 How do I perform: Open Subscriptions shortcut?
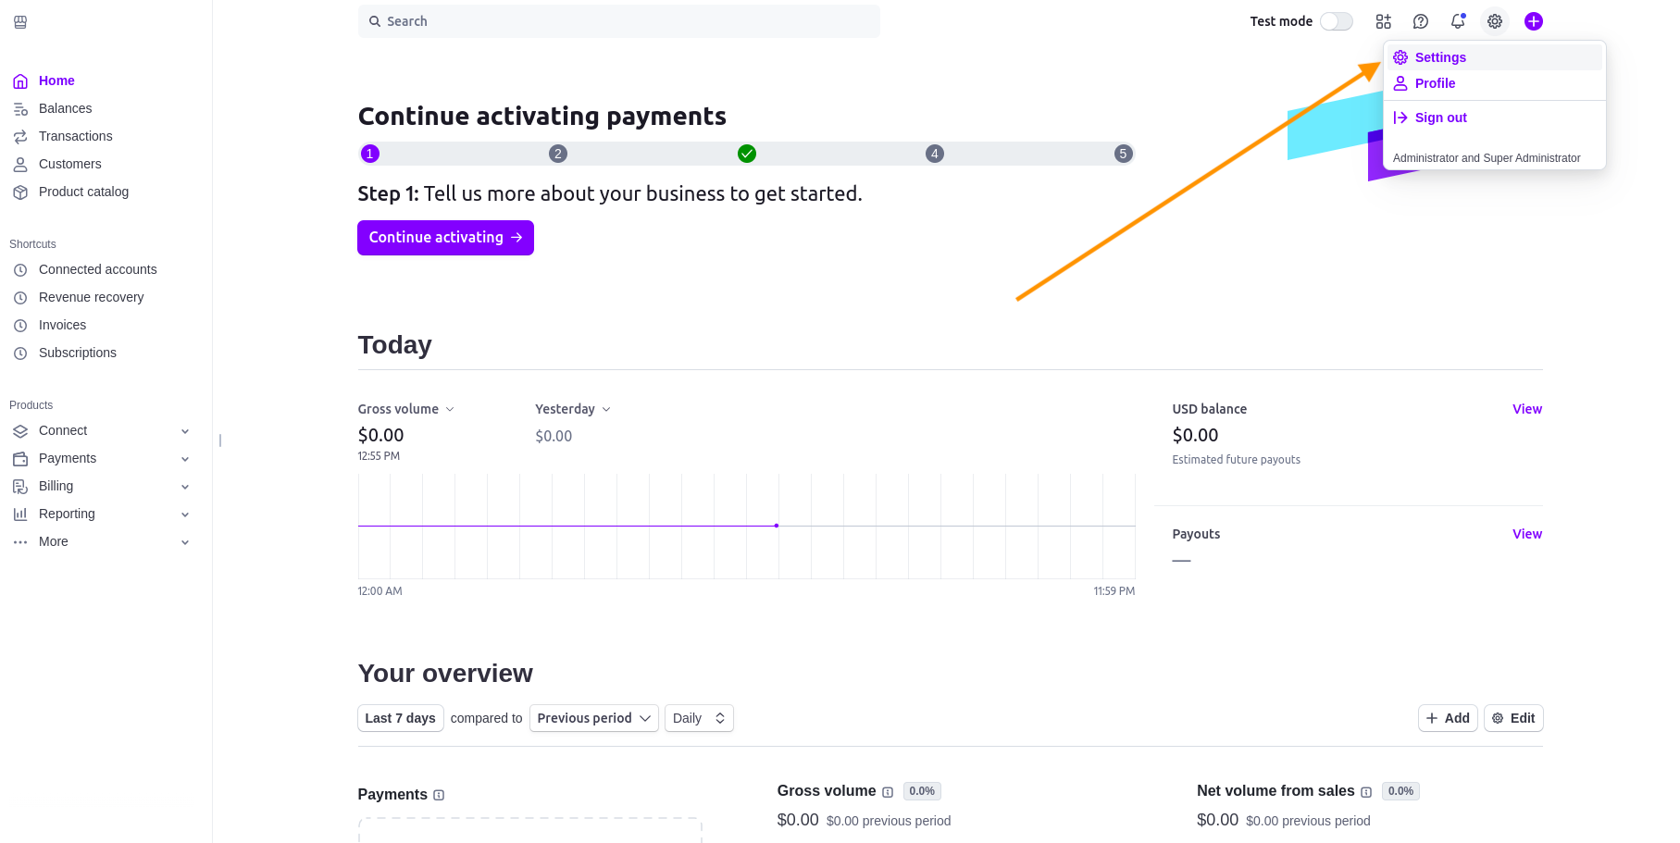[x=77, y=353]
